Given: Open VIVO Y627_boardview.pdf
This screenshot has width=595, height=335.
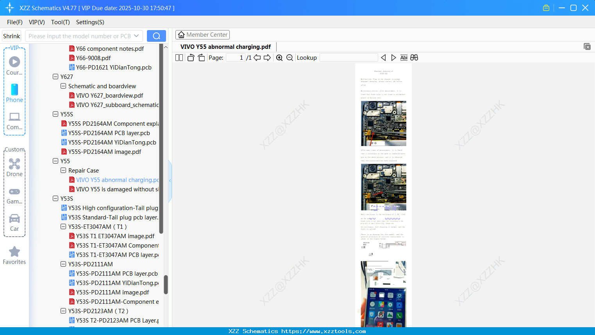Looking at the screenshot, I should (109, 95).
